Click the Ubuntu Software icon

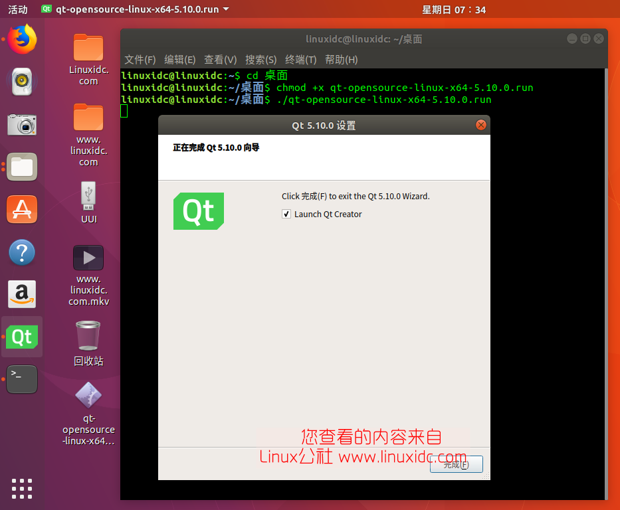tap(22, 210)
